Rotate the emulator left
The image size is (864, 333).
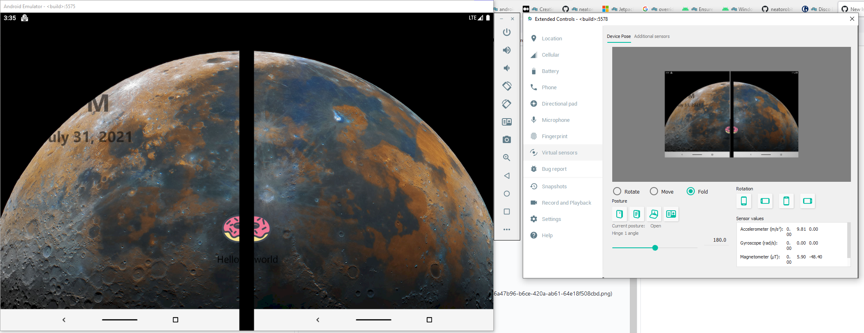click(507, 86)
